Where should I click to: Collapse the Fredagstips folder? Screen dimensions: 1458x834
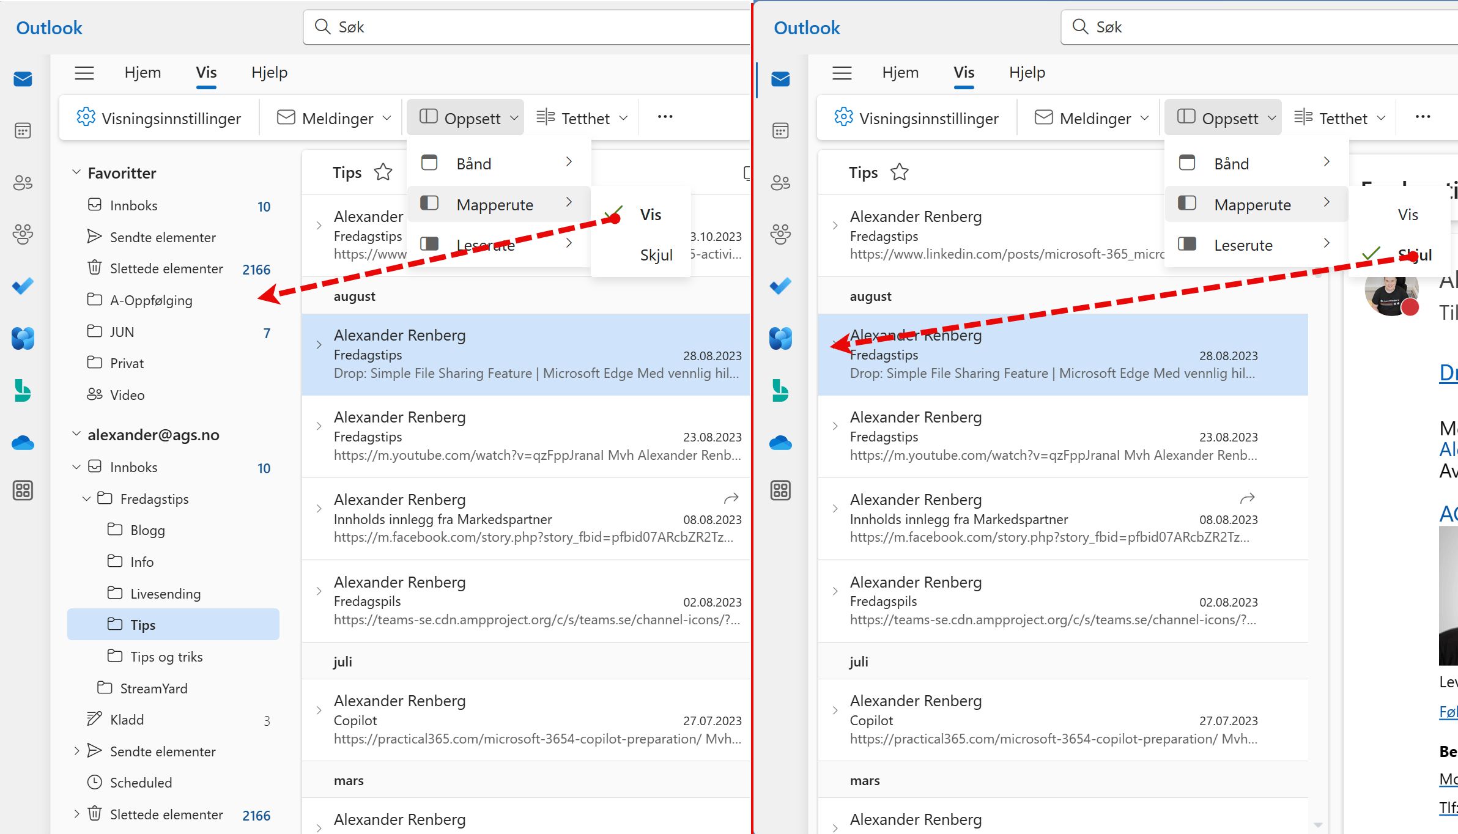(x=87, y=499)
